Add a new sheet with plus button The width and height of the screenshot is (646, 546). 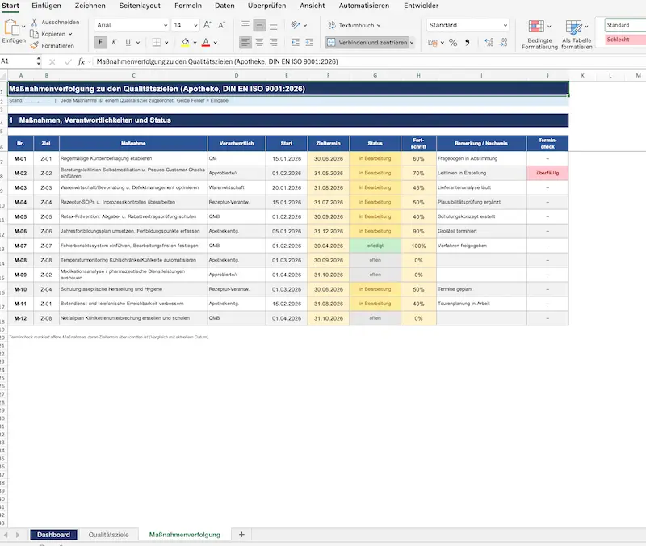241,535
